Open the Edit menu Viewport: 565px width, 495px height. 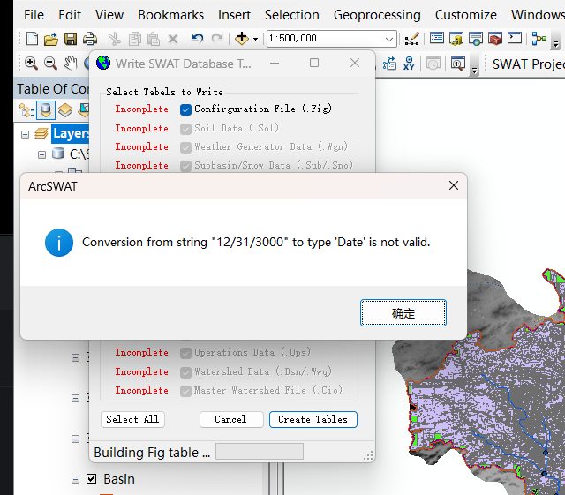70,15
